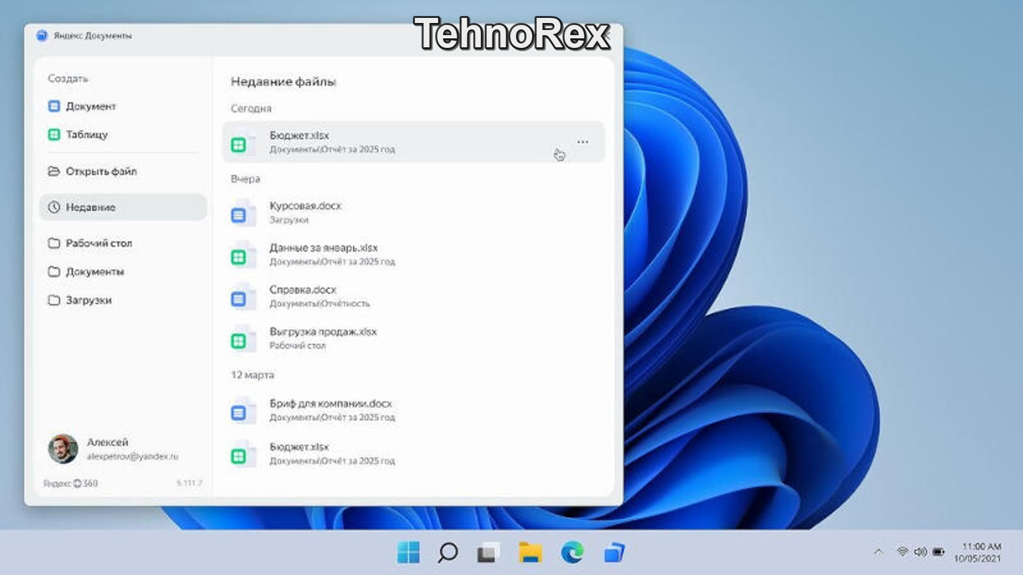This screenshot has width=1023, height=575.
Task: Open Бриф для компании.docx file name
Action: click(331, 404)
